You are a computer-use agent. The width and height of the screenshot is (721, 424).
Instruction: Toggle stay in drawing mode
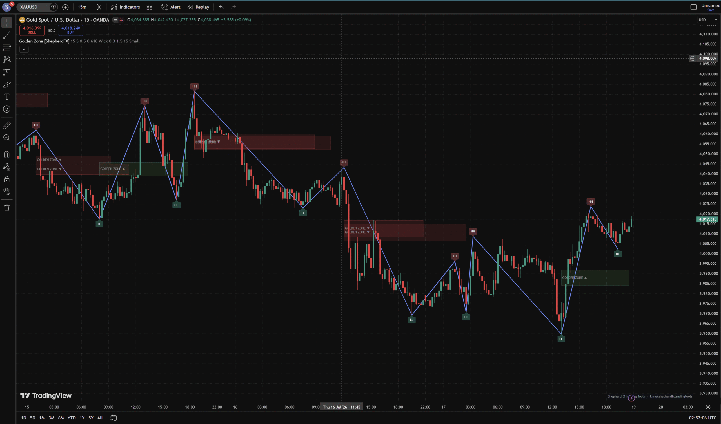click(x=7, y=167)
